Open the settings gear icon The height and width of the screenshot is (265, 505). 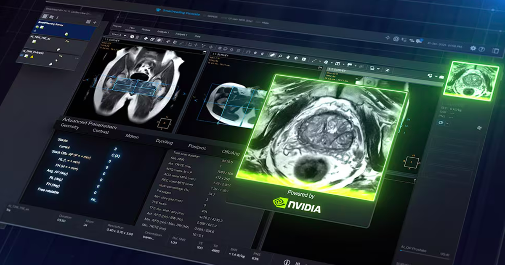pyautogui.click(x=473, y=48)
